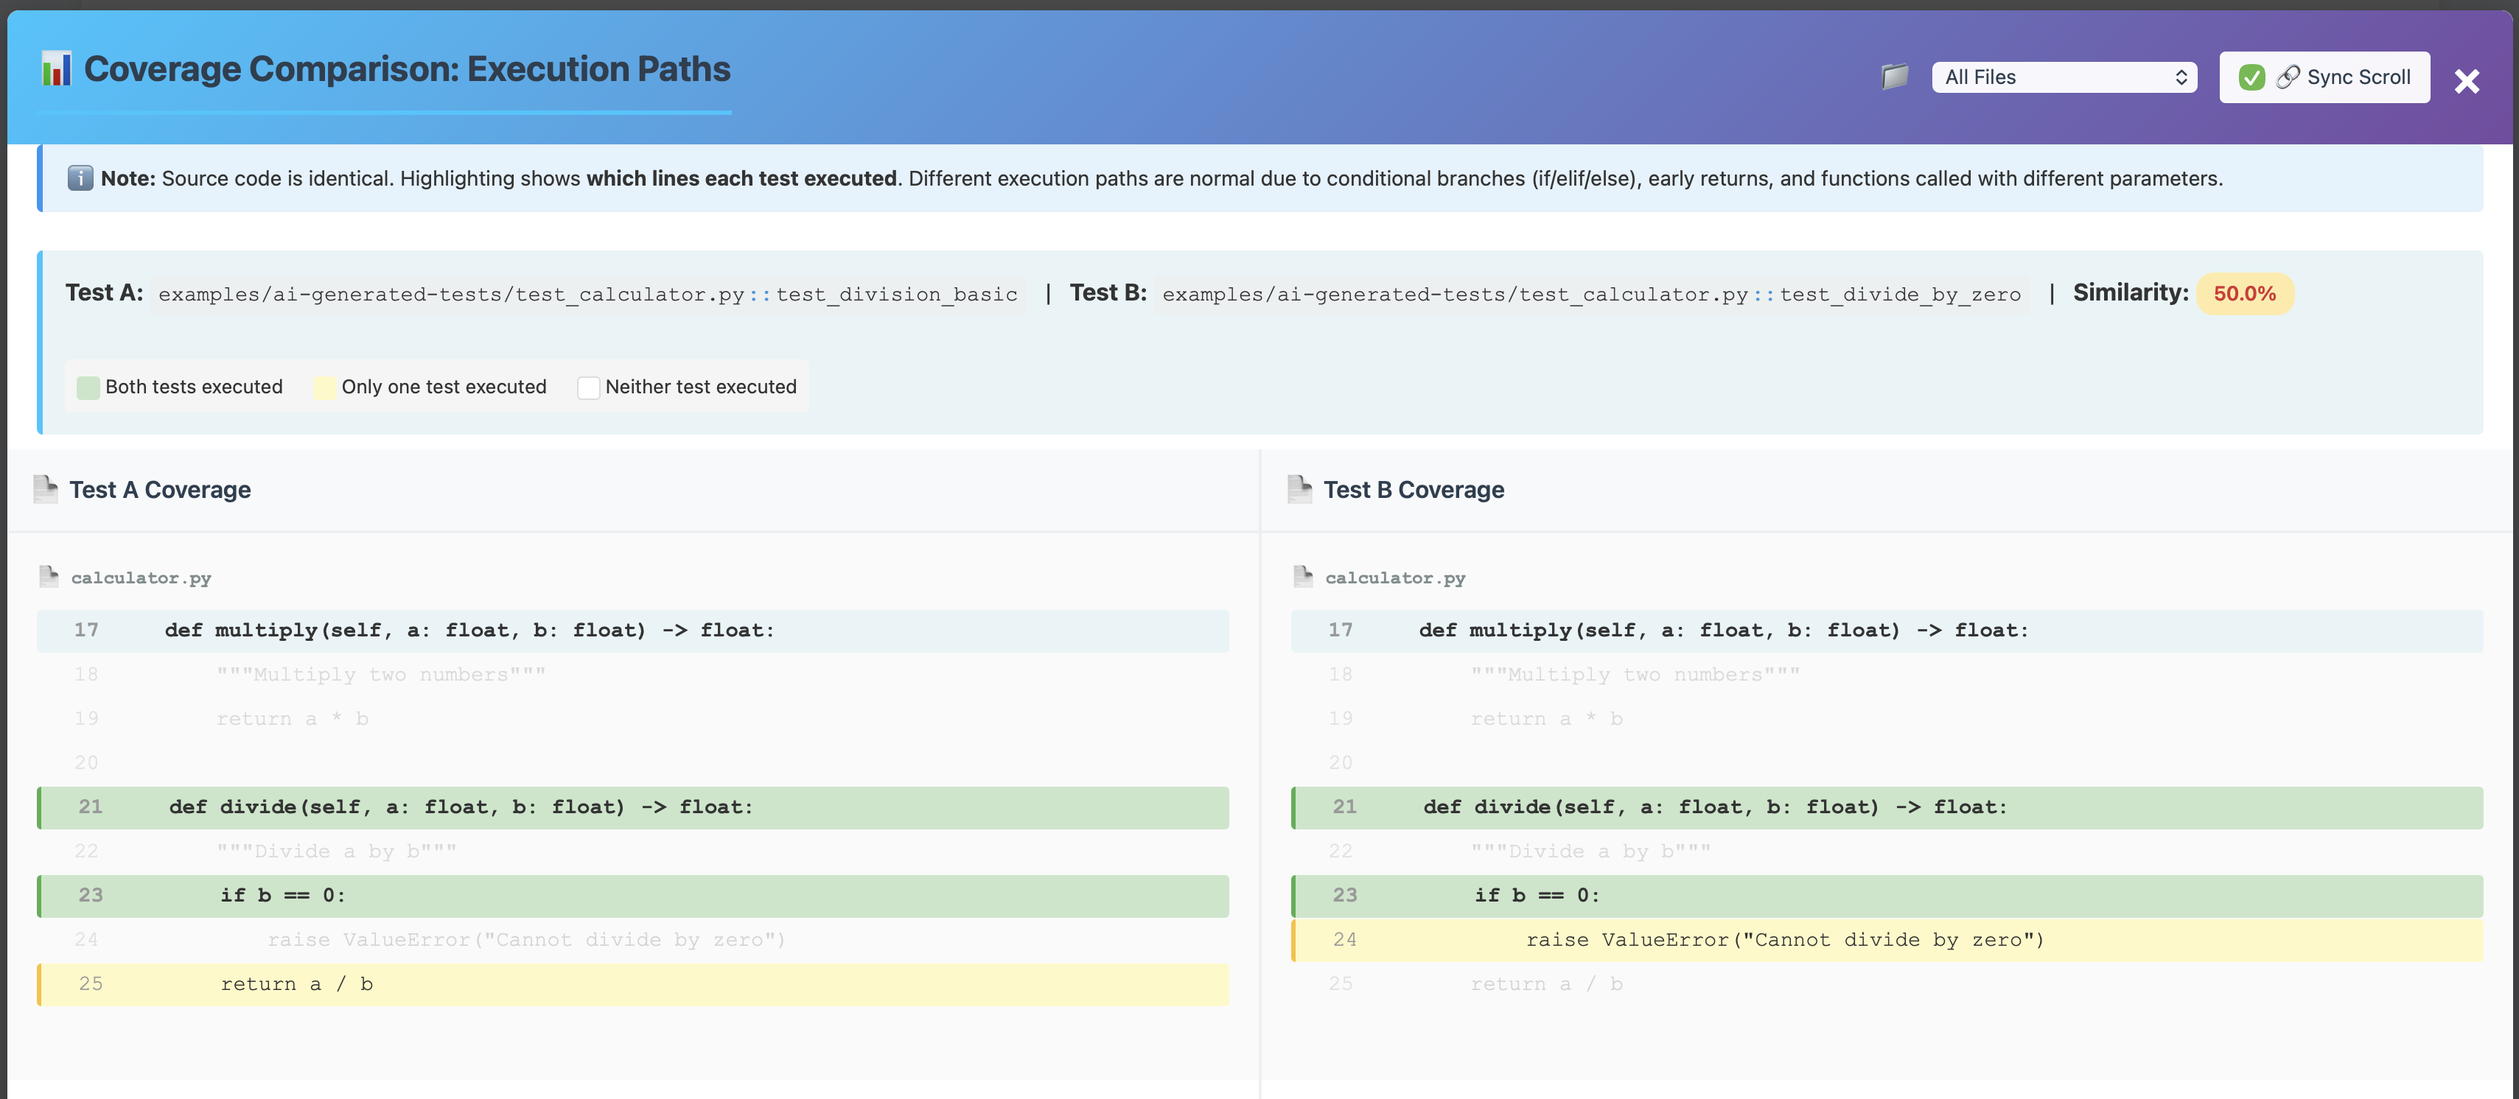The image size is (2519, 1099).
Task: Close the coverage comparison dialog
Action: 2466,81
